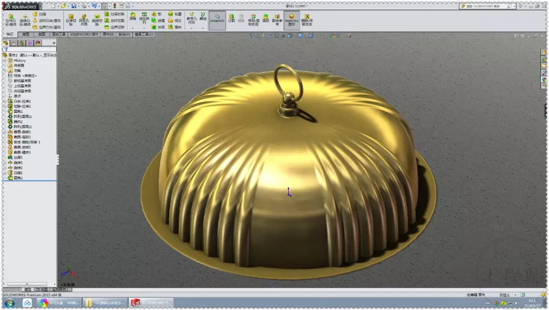Image resolution: width=549 pixels, height=310 pixels.
Task: Select the Shell (抽壳) tool
Action: pyautogui.click(x=158, y=27)
